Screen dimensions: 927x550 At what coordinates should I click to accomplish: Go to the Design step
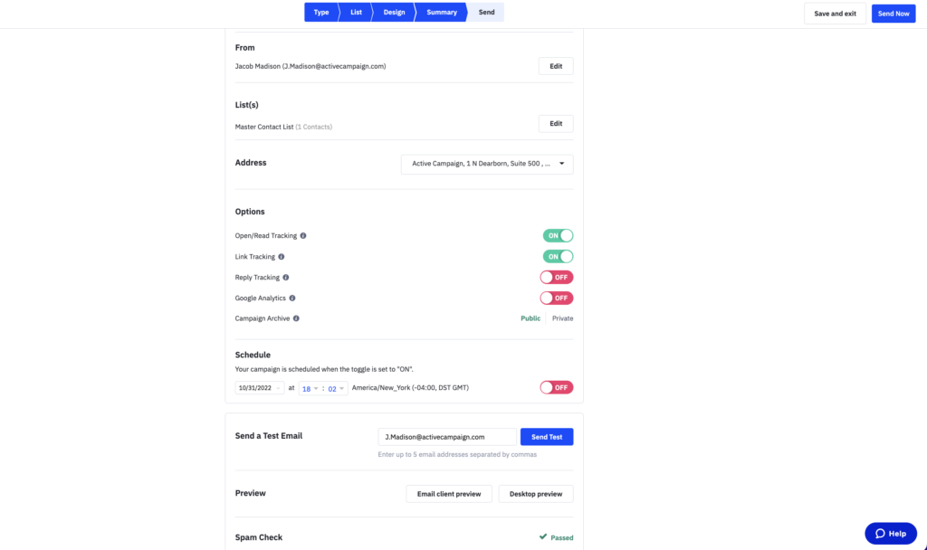[394, 13]
